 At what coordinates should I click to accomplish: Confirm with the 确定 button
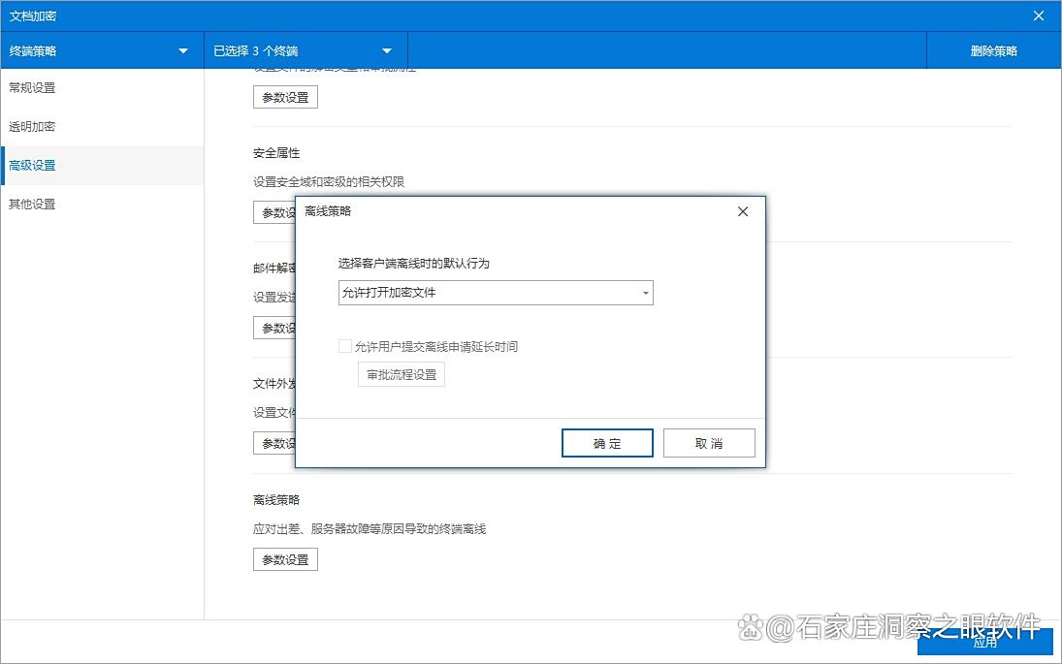coord(607,443)
